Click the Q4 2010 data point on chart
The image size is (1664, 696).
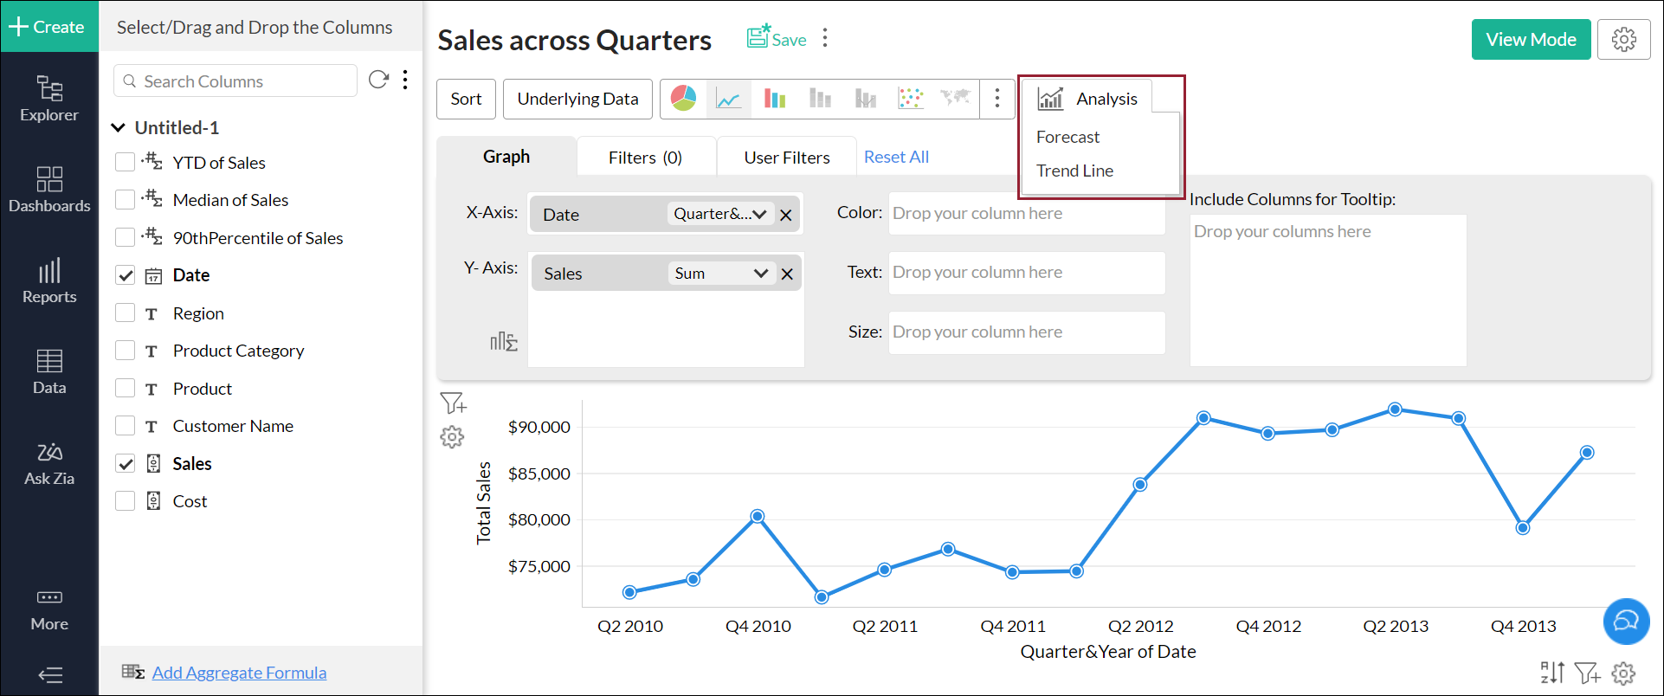point(758,517)
